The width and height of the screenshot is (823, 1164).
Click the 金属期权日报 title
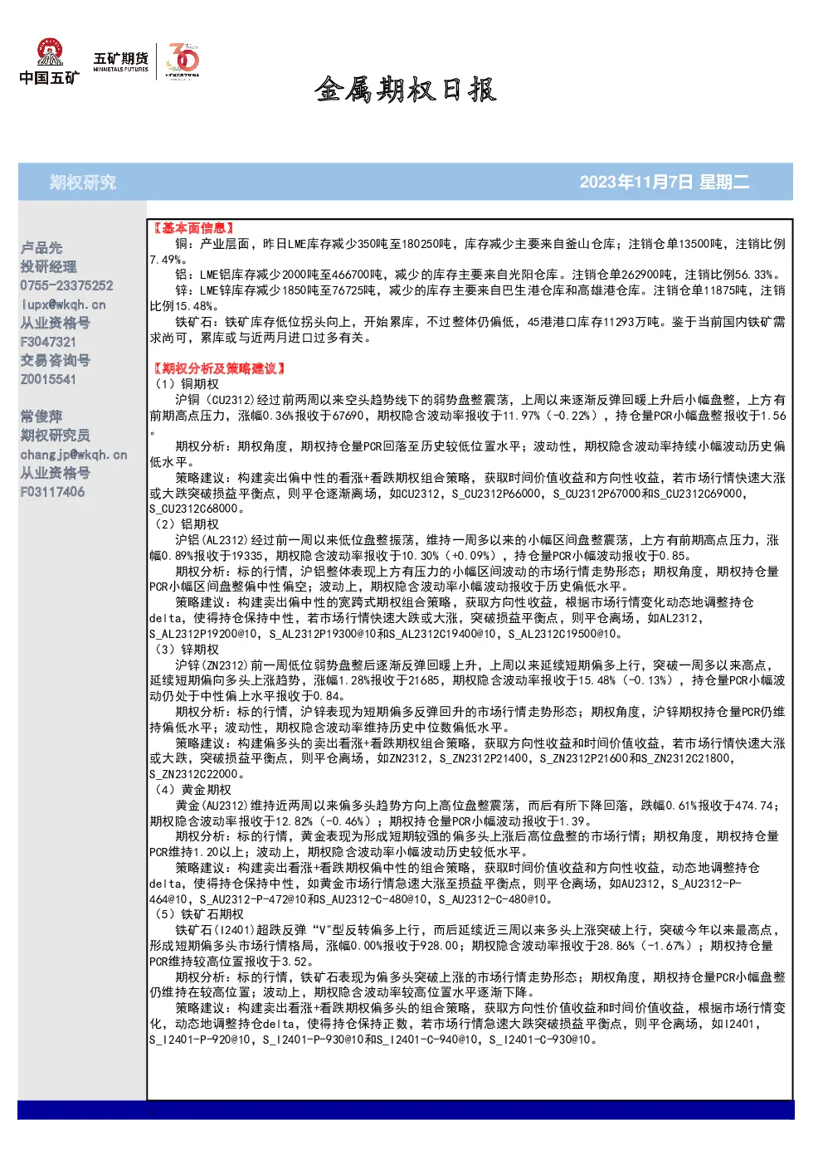(406, 90)
